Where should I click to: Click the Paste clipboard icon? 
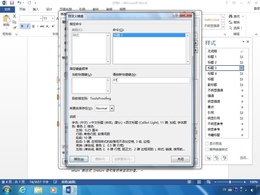[6, 19]
